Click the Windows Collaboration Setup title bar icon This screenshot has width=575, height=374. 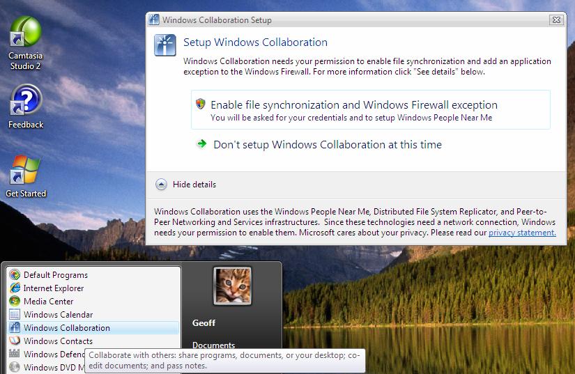point(154,20)
